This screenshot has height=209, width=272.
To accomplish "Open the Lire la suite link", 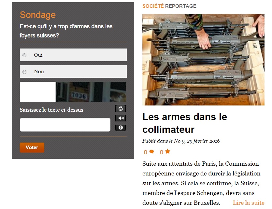I will pos(249,203).
